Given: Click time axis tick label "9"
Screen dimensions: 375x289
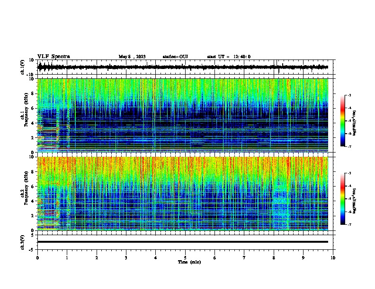Looking at the screenshot, I should pos(303,258).
